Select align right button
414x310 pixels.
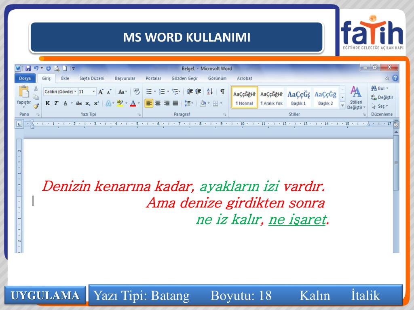pos(167,103)
